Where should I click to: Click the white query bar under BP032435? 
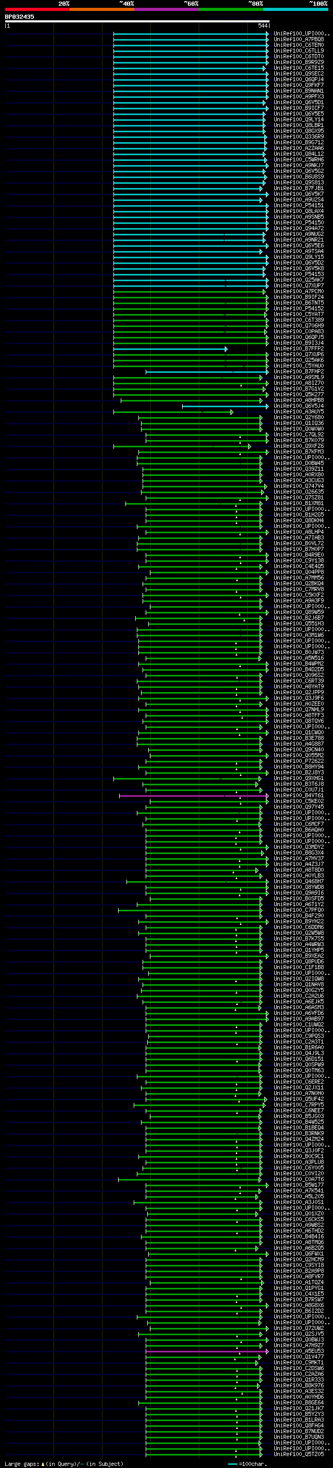click(137, 21)
